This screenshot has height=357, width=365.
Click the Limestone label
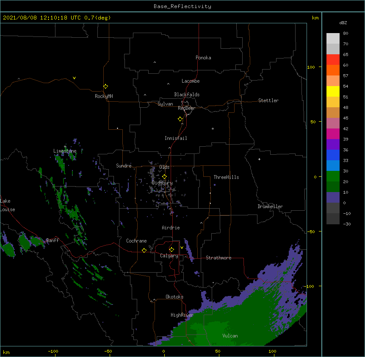[x=65, y=151]
